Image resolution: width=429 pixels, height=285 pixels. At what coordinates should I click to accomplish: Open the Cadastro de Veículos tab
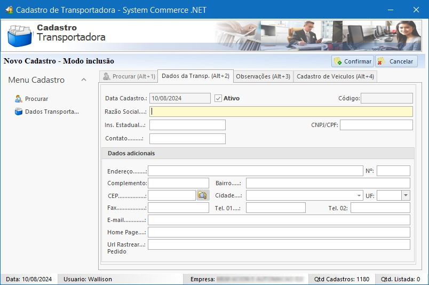(335, 76)
